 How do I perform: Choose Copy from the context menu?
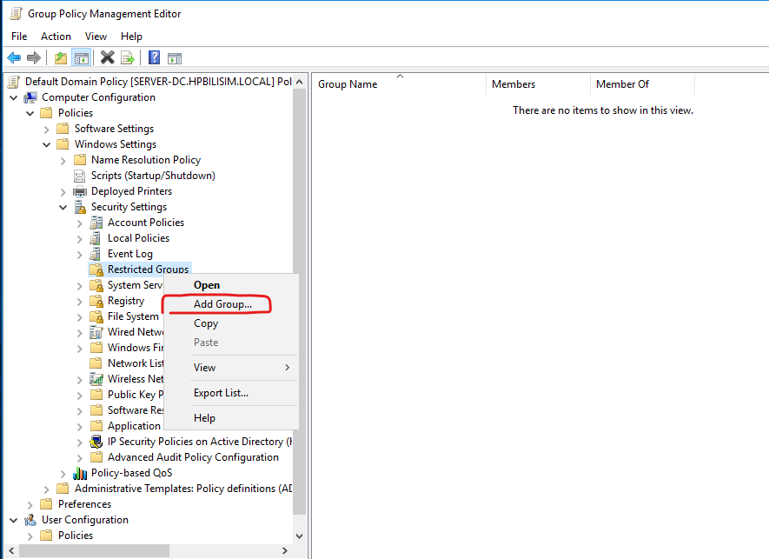231,323
